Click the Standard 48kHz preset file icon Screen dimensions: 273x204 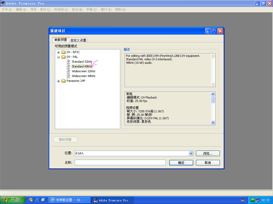click(x=69, y=66)
